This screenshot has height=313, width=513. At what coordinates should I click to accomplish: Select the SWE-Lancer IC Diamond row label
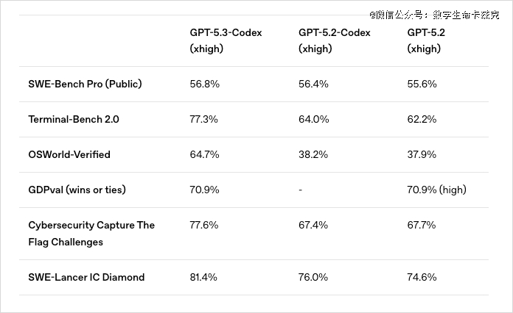(x=86, y=277)
